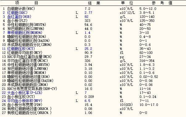Click the blue 大血小板比率(P-LCR) item
Screen dimensions: 186x117
(x=25, y=93)
